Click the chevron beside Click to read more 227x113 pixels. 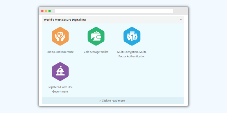pos(100,101)
